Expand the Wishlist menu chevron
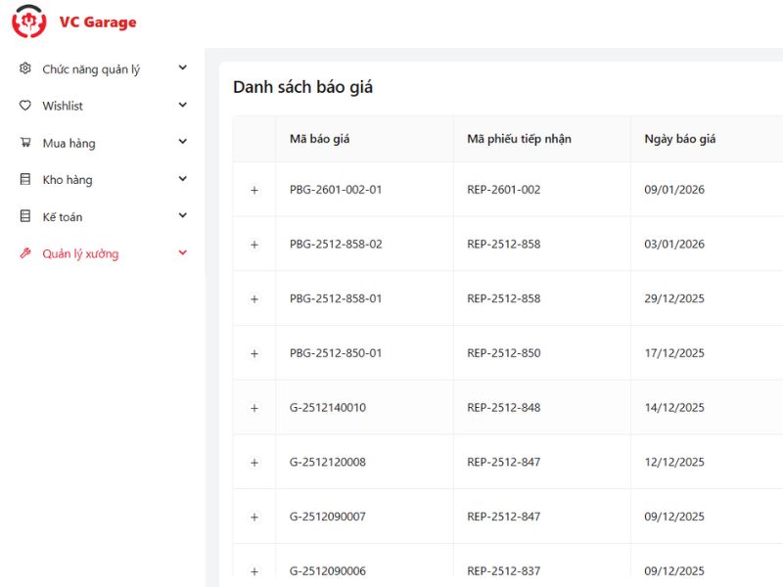This screenshot has width=783, height=587. pos(182,105)
